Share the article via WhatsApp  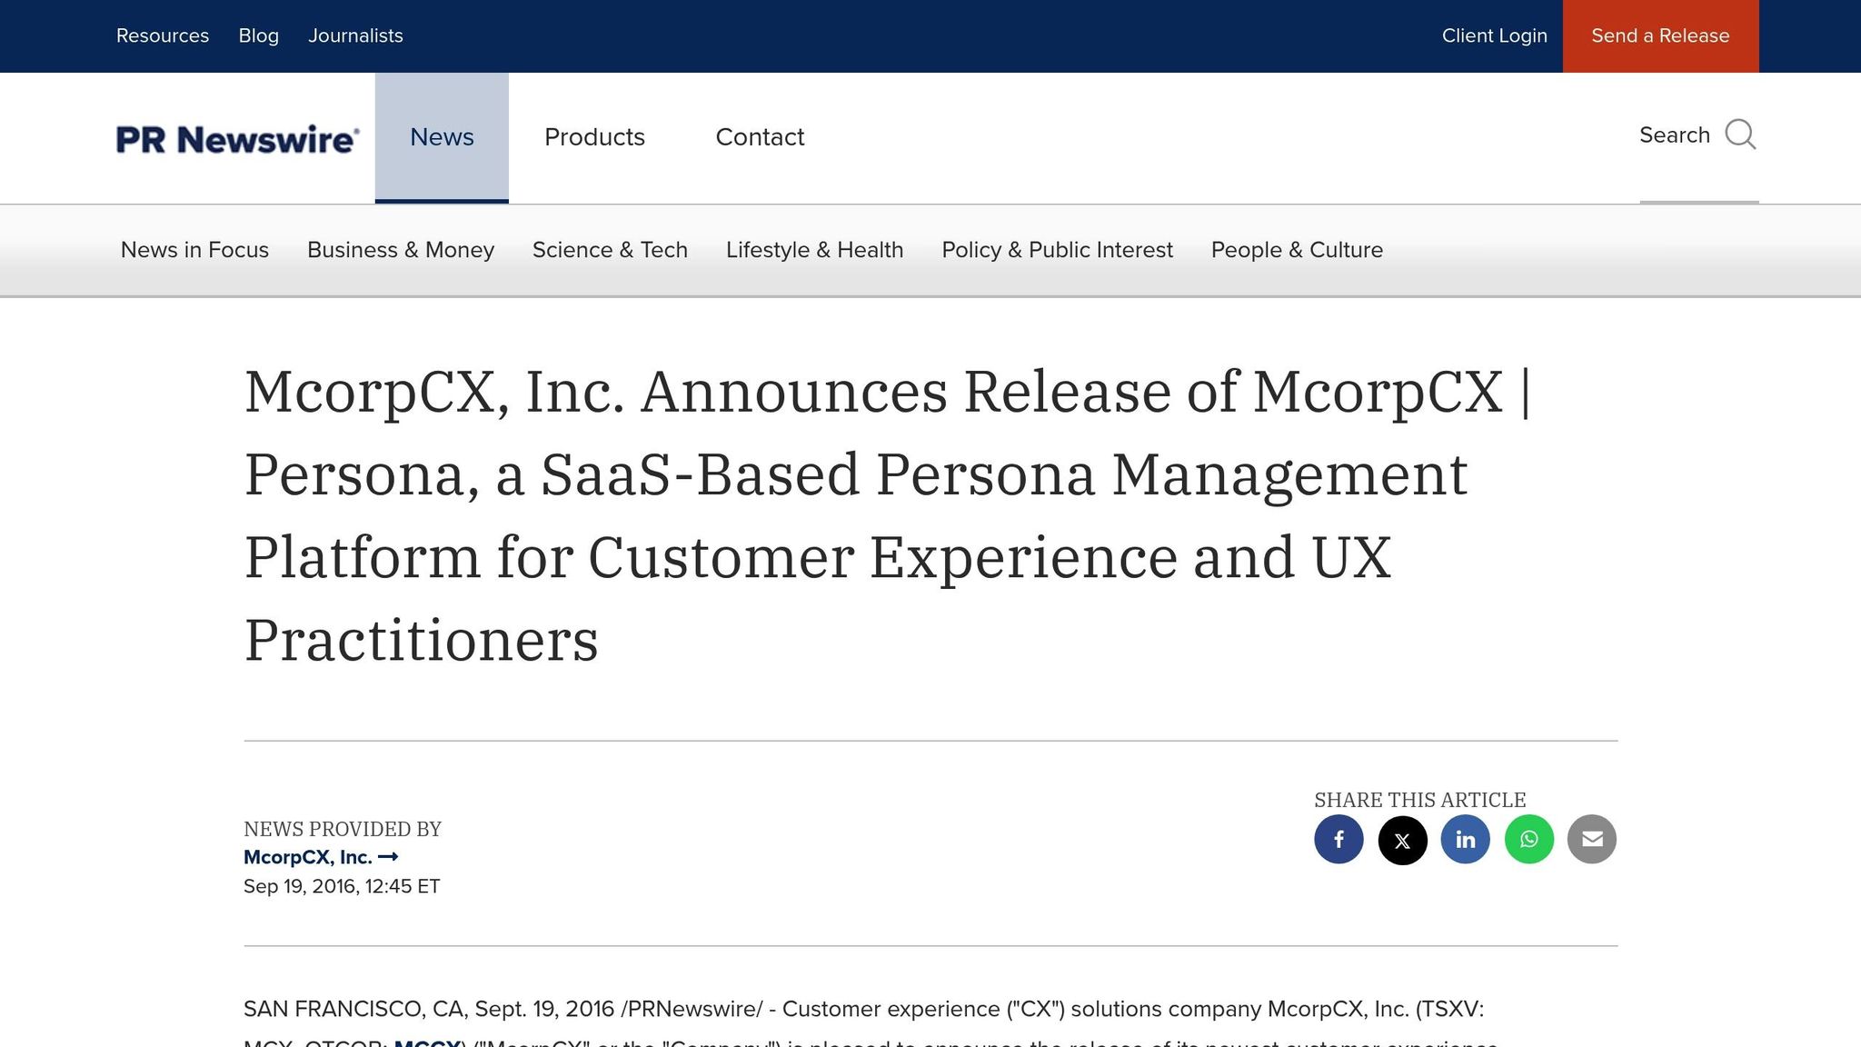[x=1528, y=840]
